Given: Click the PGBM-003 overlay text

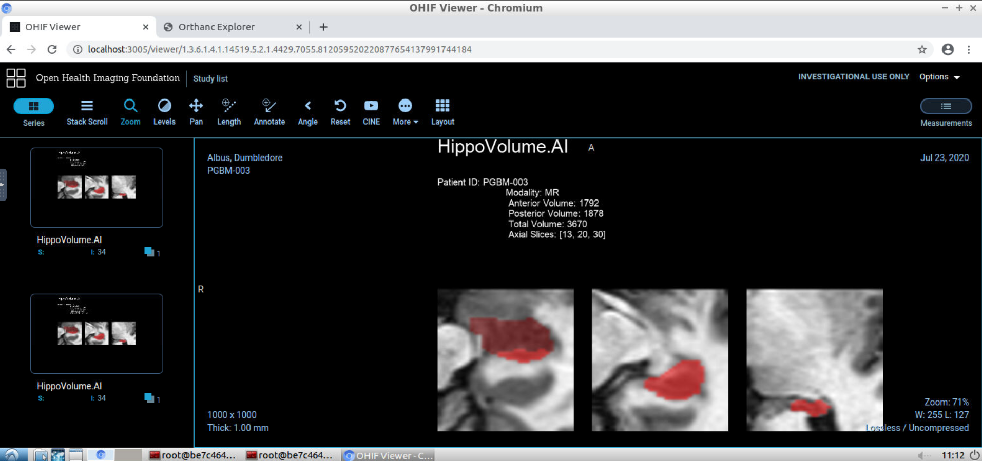Looking at the screenshot, I should pos(228,170).
